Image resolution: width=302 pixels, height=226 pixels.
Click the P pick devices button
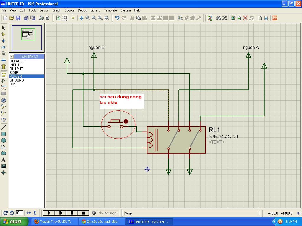[x=12, y=56]
